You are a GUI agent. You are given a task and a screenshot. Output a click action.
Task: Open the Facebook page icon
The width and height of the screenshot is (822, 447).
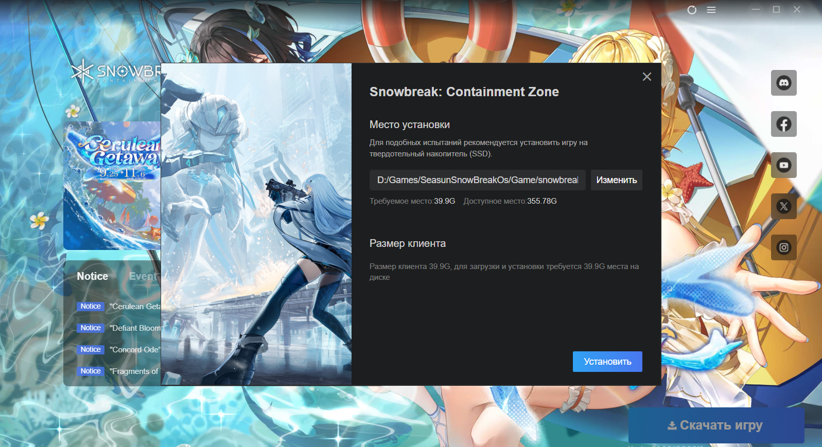click(783, 124)
